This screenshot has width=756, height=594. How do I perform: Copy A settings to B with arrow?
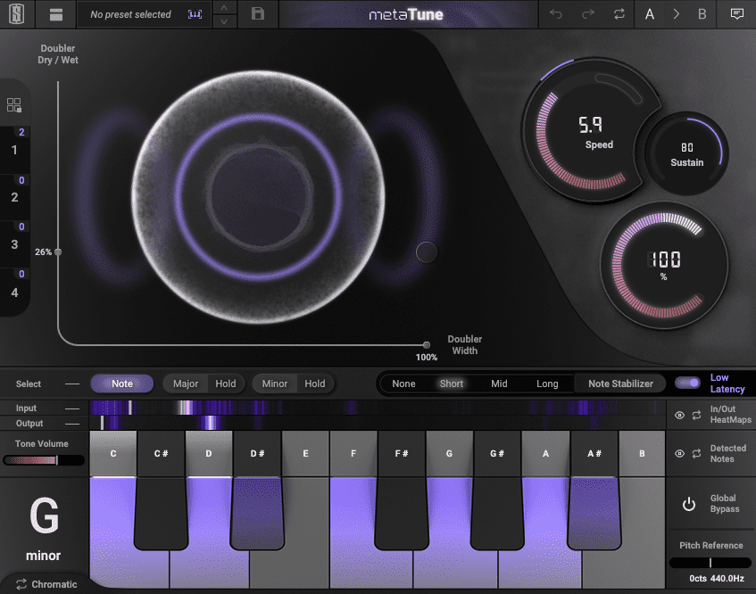(x=676, y=14)
